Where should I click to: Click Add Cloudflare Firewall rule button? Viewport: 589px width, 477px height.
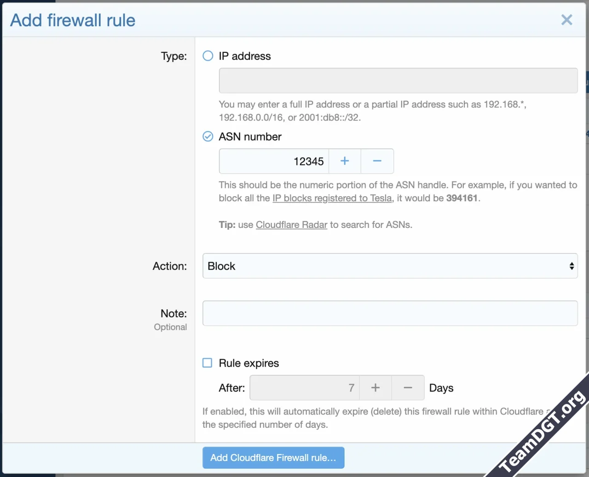point(273,458)
